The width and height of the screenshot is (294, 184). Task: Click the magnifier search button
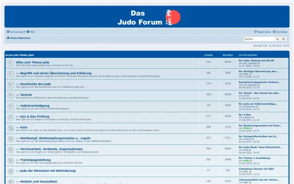(277, 39)
